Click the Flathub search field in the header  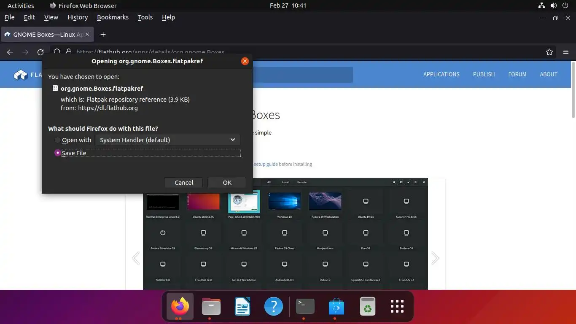tap(303, 75)
